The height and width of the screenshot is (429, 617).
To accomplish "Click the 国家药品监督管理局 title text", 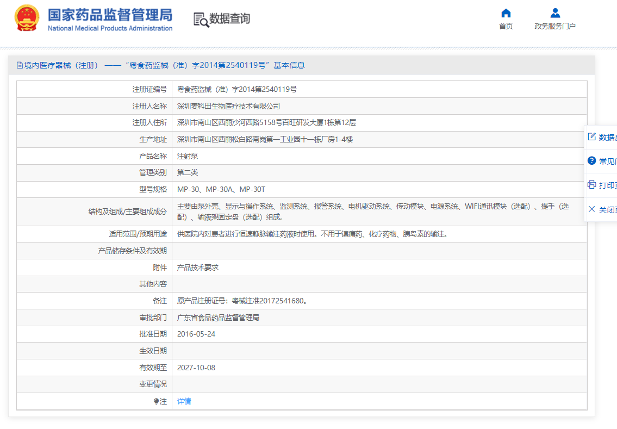I will pyautogui.click(x=110, y=15).
